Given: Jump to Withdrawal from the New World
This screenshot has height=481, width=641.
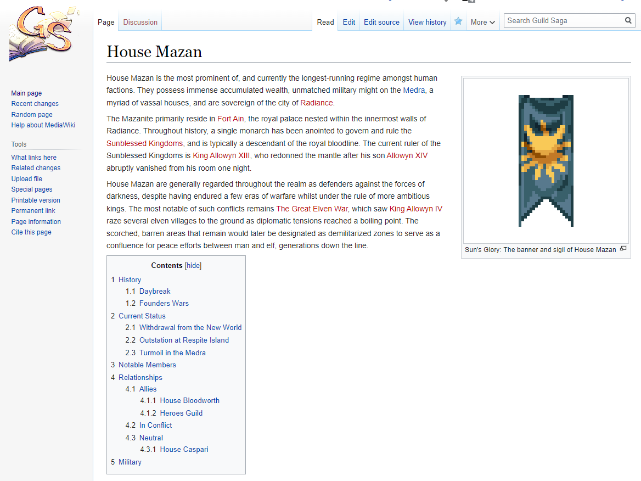Looking at the screenshot, I should tap(190, 328).
